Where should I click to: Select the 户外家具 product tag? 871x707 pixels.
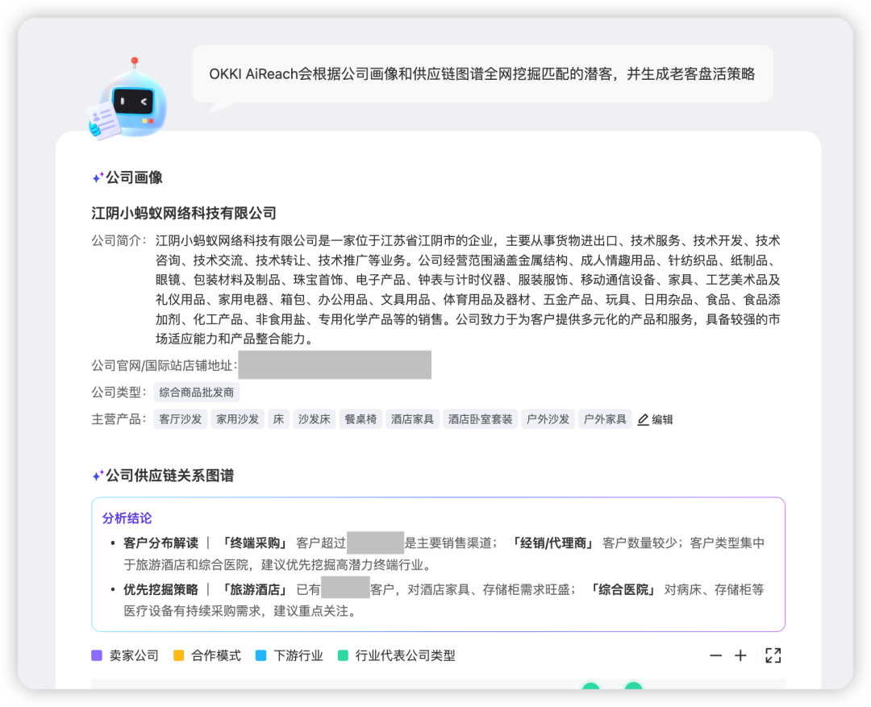(x=605, y=418)
